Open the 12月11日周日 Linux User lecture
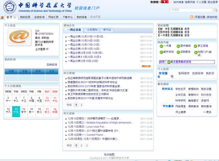This screenshot has width=219, height=161. tap(87, 127)
